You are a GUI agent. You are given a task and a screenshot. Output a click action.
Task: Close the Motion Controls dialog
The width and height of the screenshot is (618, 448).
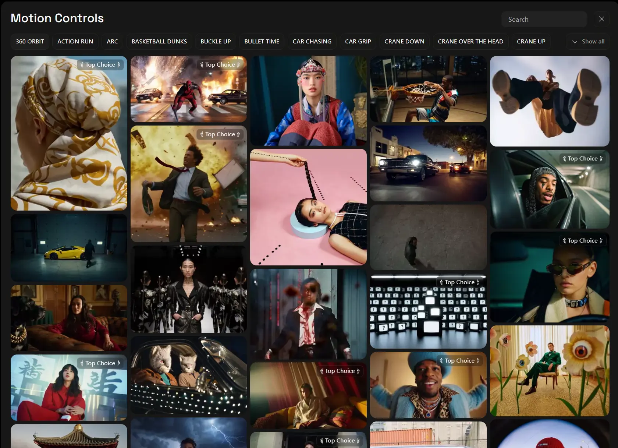[x=601, y=19]
